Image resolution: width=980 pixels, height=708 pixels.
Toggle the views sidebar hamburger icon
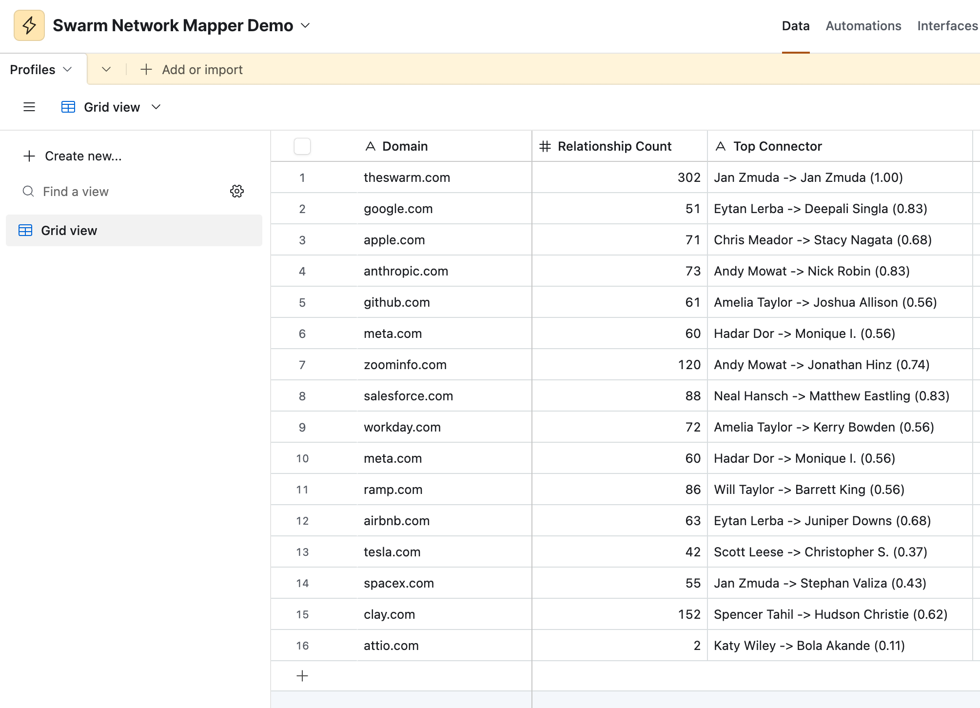(x=29, y=107)
